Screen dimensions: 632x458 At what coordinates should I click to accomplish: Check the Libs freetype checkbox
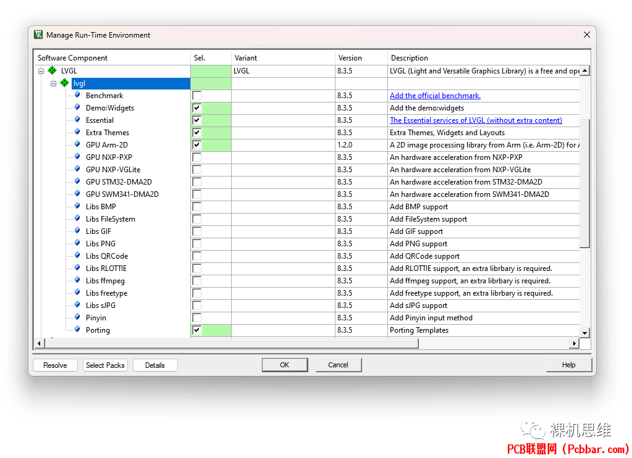[x=196, y=293]
